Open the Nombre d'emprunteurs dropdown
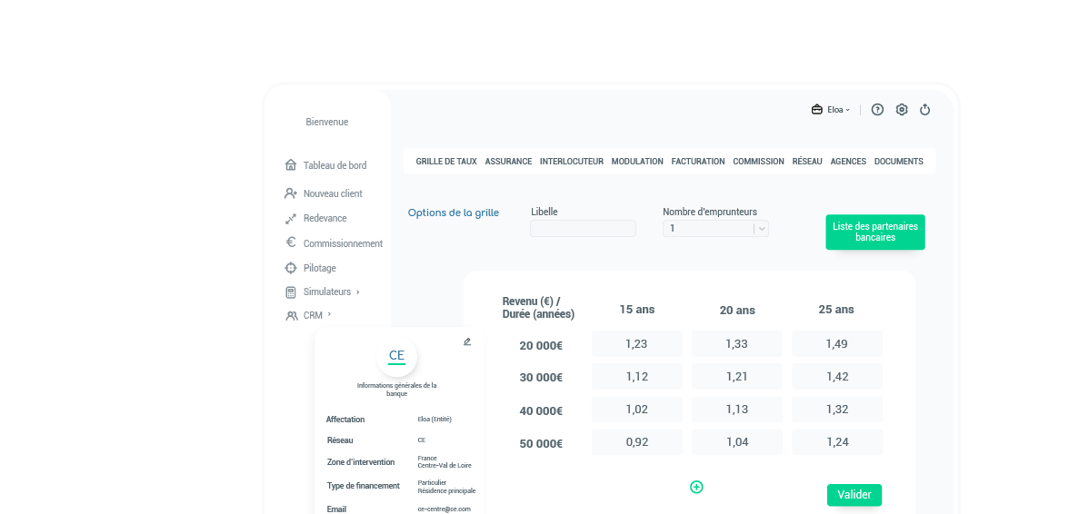 (x=715, y=229)
